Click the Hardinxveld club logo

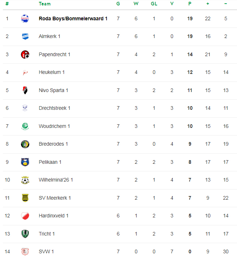coord(25,216)
